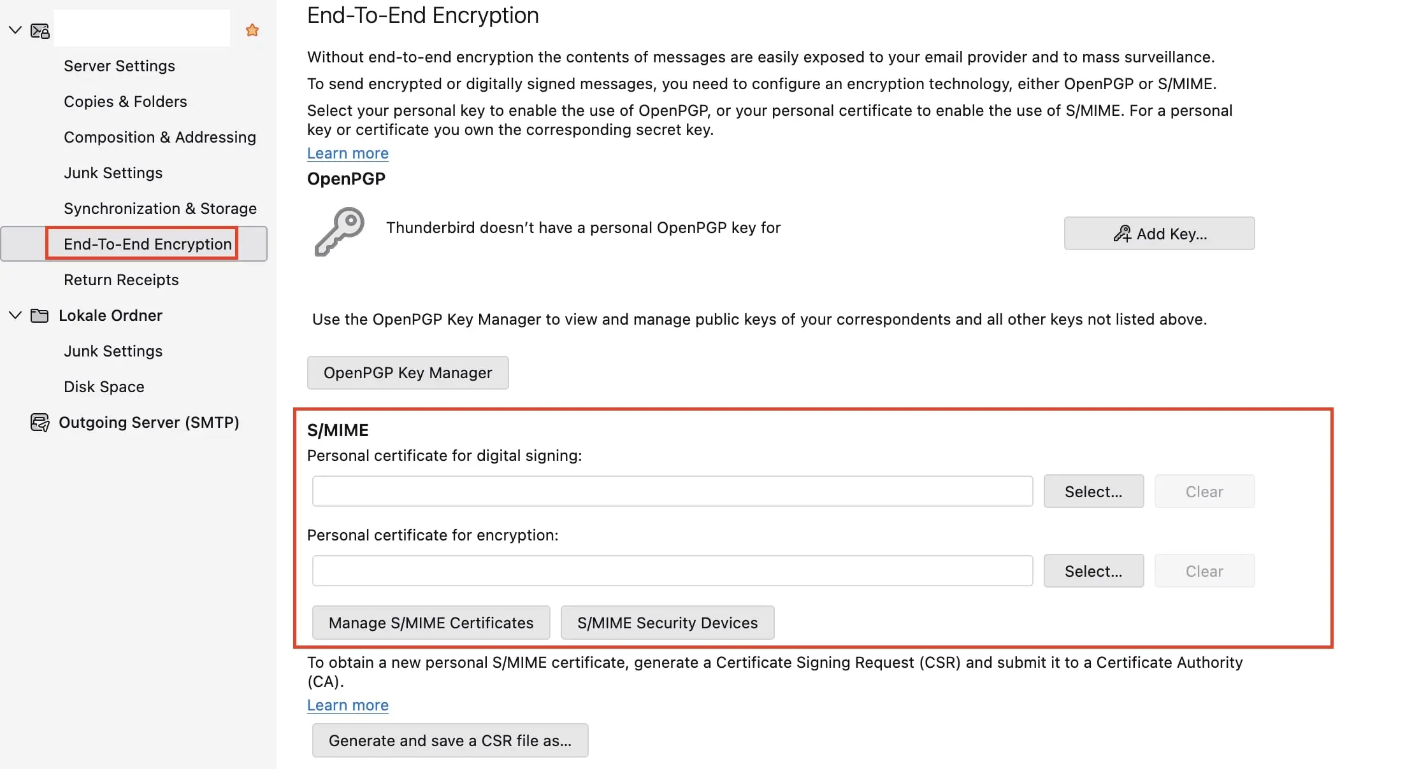The image size is (1412, 769).
Task: Open Composition & Addressing settings
Action: click(160, 137)
